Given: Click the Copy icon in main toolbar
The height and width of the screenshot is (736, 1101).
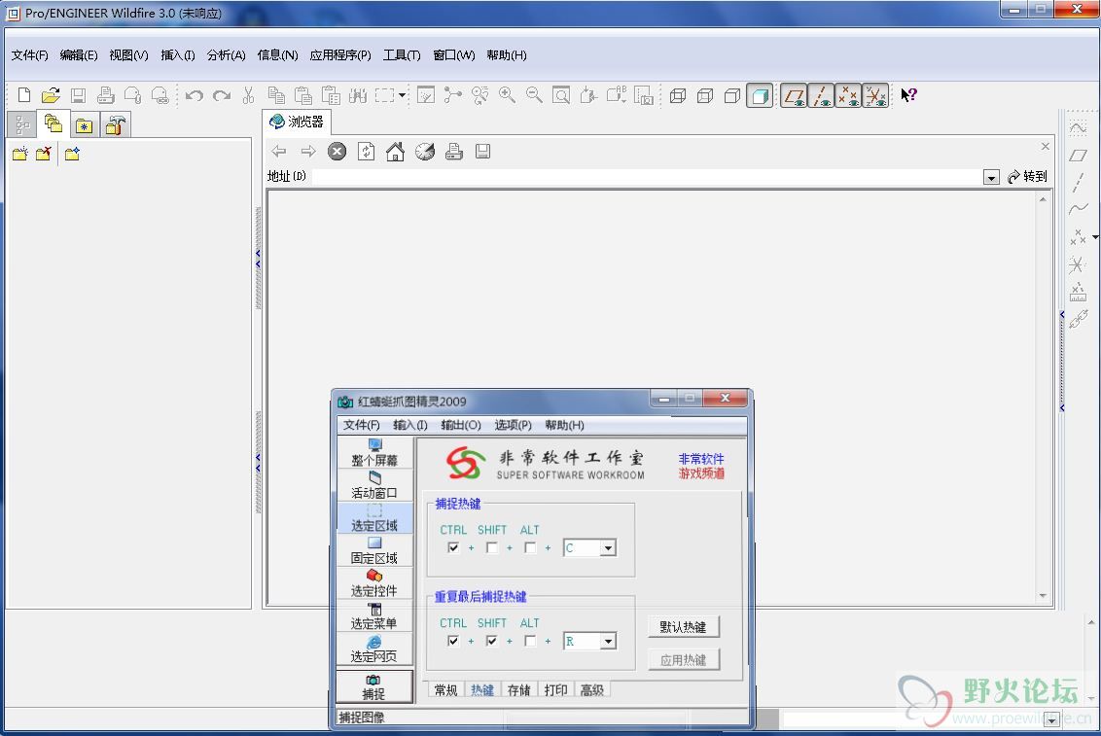Looking at the screenshot, I should [276, 94].
